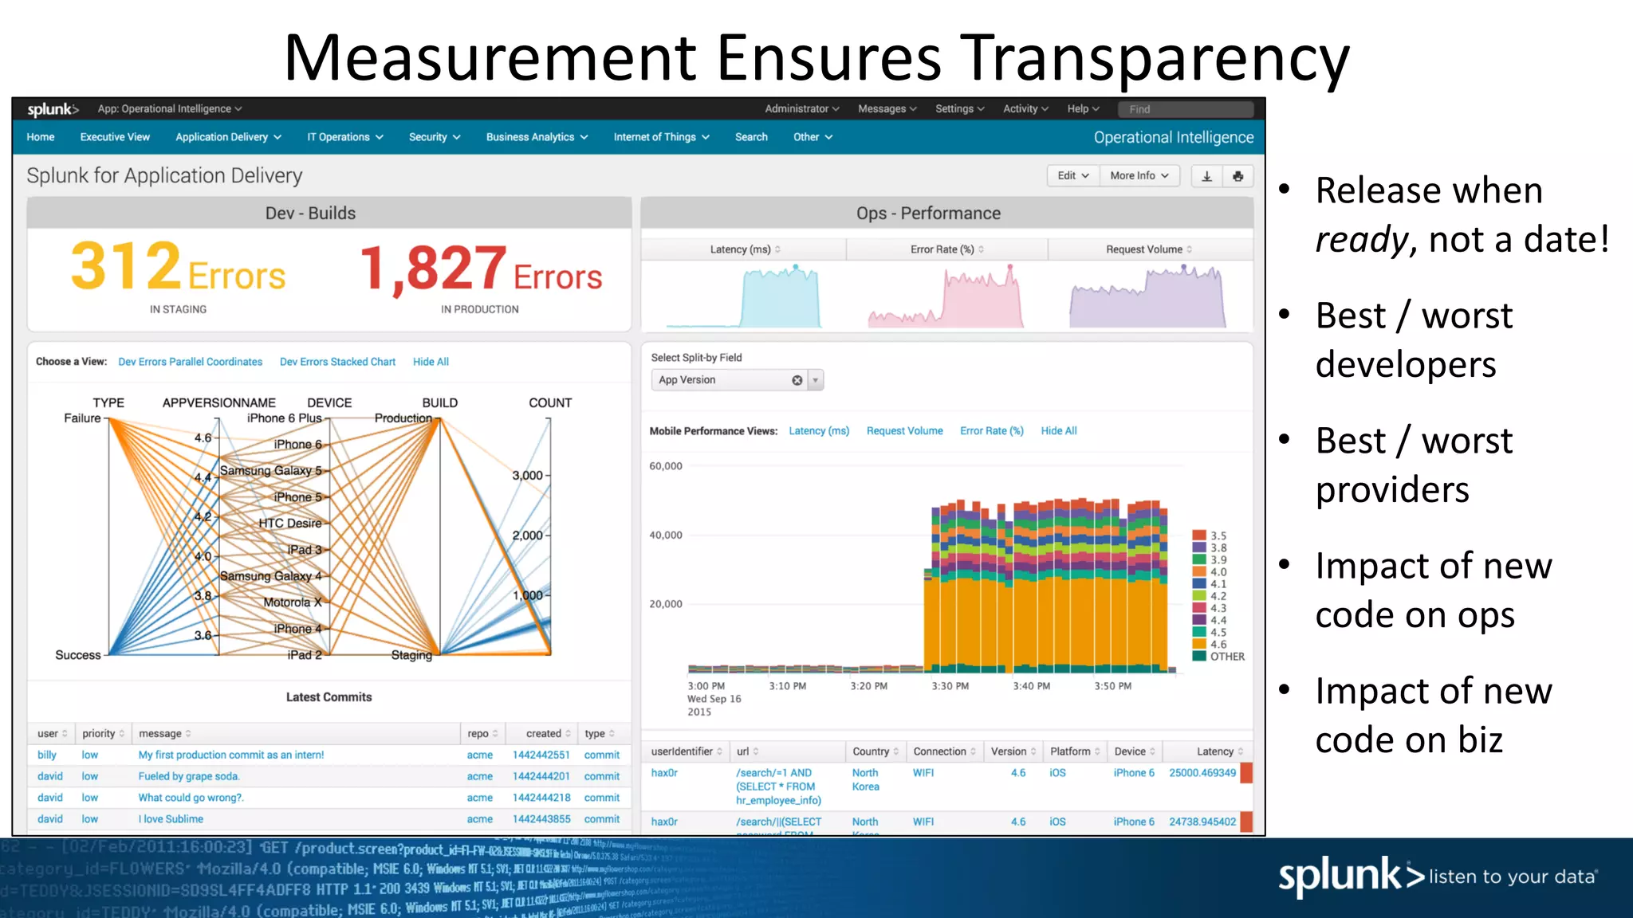Sort table by Device column
1633x918 pixels.
tap(1135, 751)
